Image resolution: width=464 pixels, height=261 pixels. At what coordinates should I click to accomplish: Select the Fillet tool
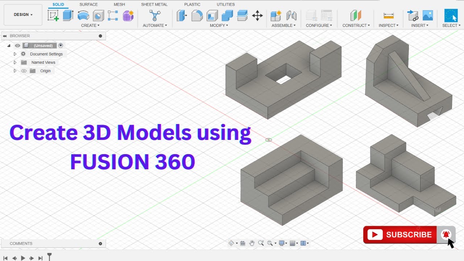click(197, 16)
